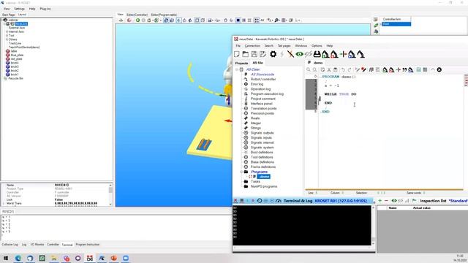Click the robot arm icon with green badge
Image resolution: width=468 pixels, height=263 pixels.
(x=325, y=54)
